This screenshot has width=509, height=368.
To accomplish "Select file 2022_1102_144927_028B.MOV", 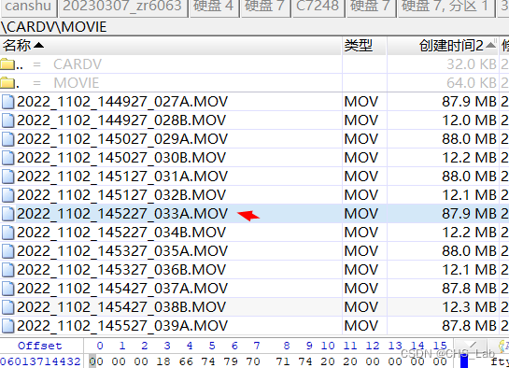I will tap(121, 120).
